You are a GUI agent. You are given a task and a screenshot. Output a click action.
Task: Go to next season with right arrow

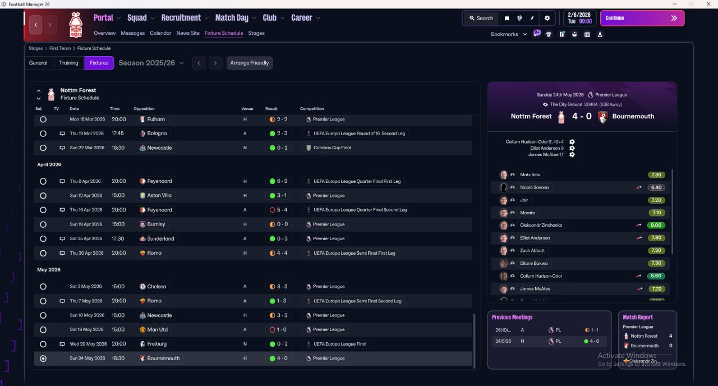point(215,63)
